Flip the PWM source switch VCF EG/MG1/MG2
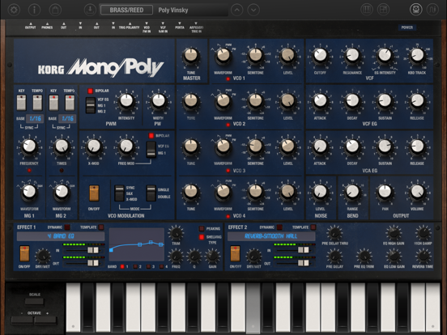The width and height of the screenshot is (447, 335). click(x=91, y=105)
